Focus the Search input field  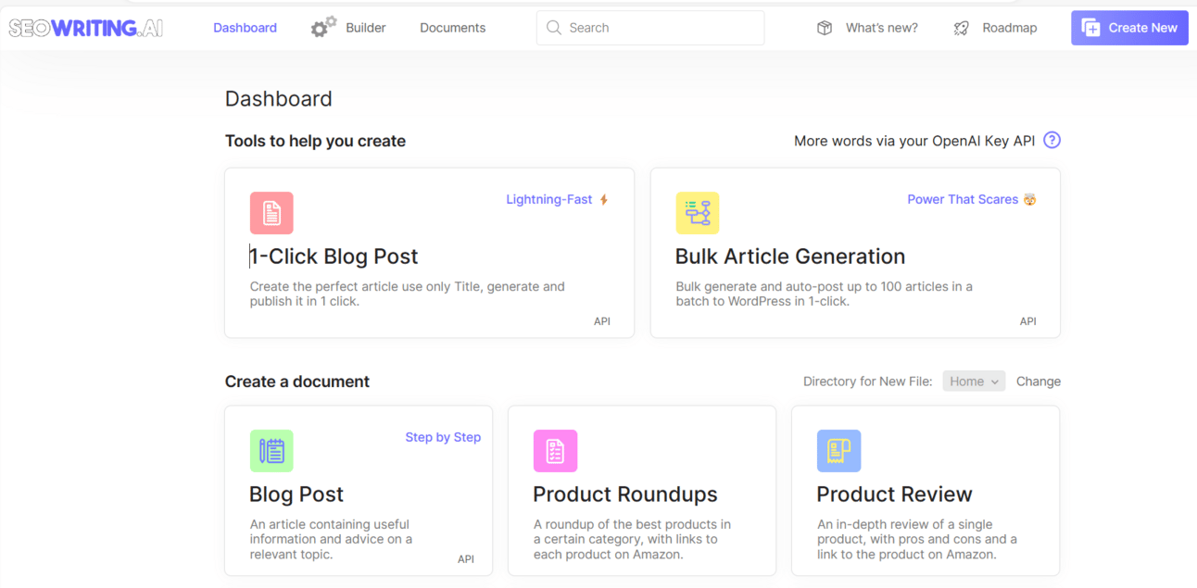coord(662,28)
